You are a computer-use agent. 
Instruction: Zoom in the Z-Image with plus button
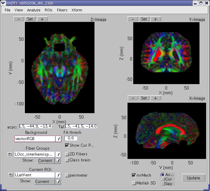42,19
